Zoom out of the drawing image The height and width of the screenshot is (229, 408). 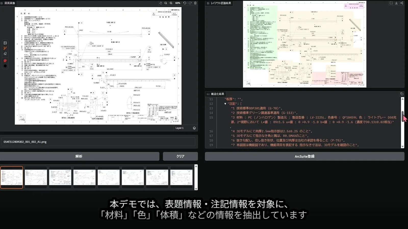click(x=166, y=3)
